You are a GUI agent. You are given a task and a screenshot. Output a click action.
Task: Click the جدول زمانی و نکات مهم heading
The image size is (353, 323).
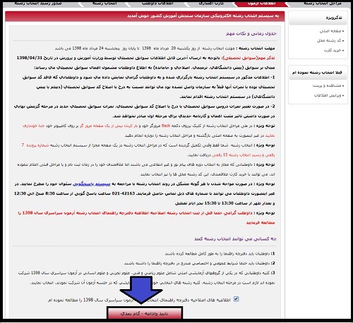tap(251, 34)
